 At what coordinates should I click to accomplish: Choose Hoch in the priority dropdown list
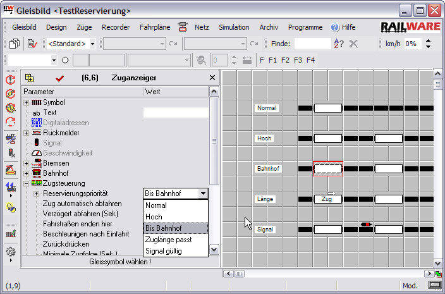(x=176, y=217)
